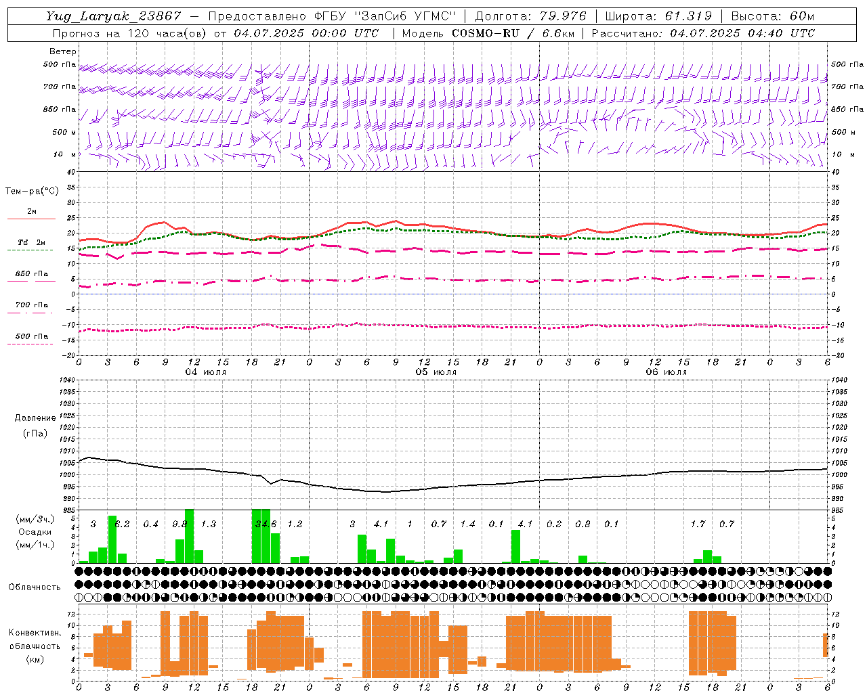Viewport: 867px width, 693px height.
Task: Select the Высота: 60м label
Action: click(774, 16)
